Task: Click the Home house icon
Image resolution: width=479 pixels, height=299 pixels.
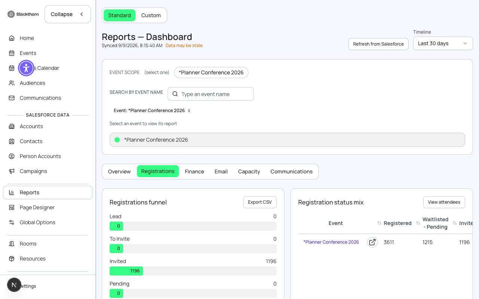Action: (12, 38)
